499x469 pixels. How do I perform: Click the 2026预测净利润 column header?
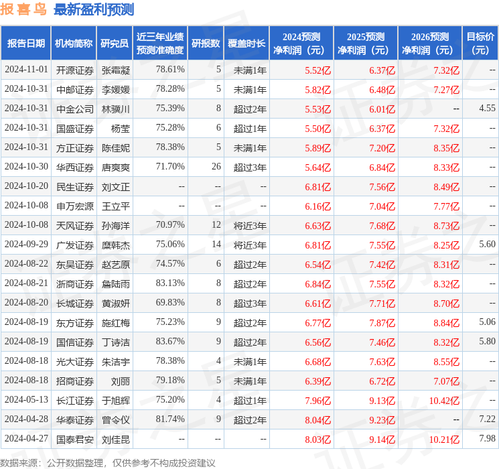point(430,43)
